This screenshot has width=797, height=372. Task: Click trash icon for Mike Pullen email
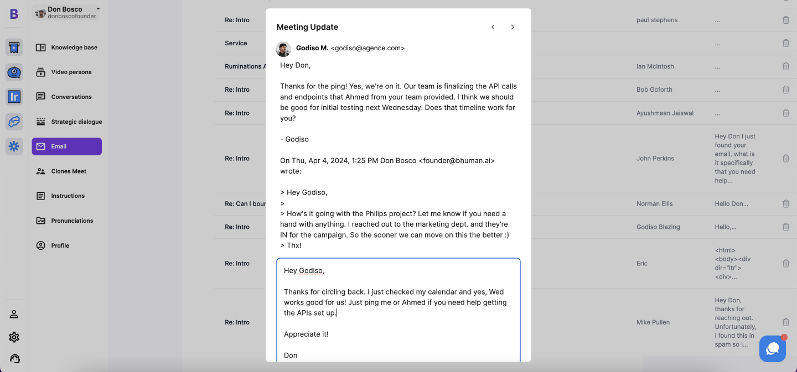pos(785,322)
